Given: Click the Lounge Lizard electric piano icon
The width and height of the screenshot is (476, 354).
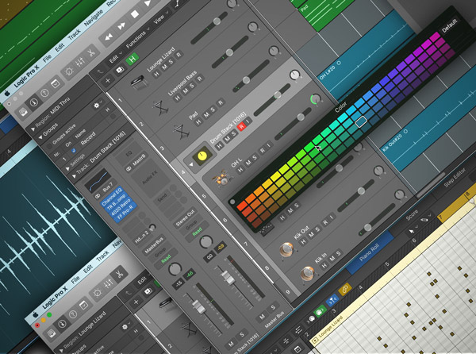Looking at the screenshot, I should coord(139,83).
